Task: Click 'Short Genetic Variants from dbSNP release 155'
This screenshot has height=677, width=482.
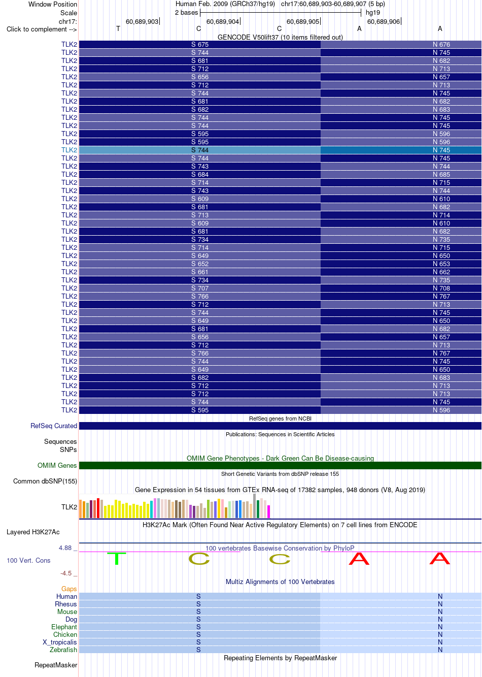Action: click(x=280, y=474)
